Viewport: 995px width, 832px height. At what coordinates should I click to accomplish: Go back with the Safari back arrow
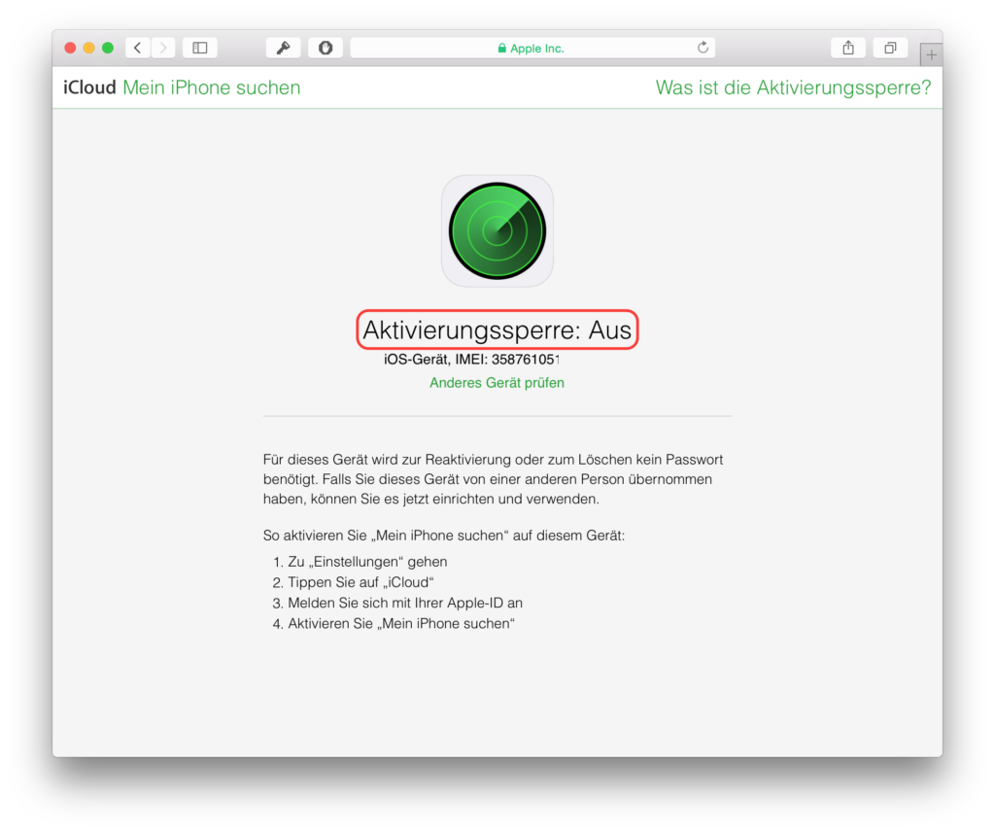pyautogui.click(x=138, y=48)
